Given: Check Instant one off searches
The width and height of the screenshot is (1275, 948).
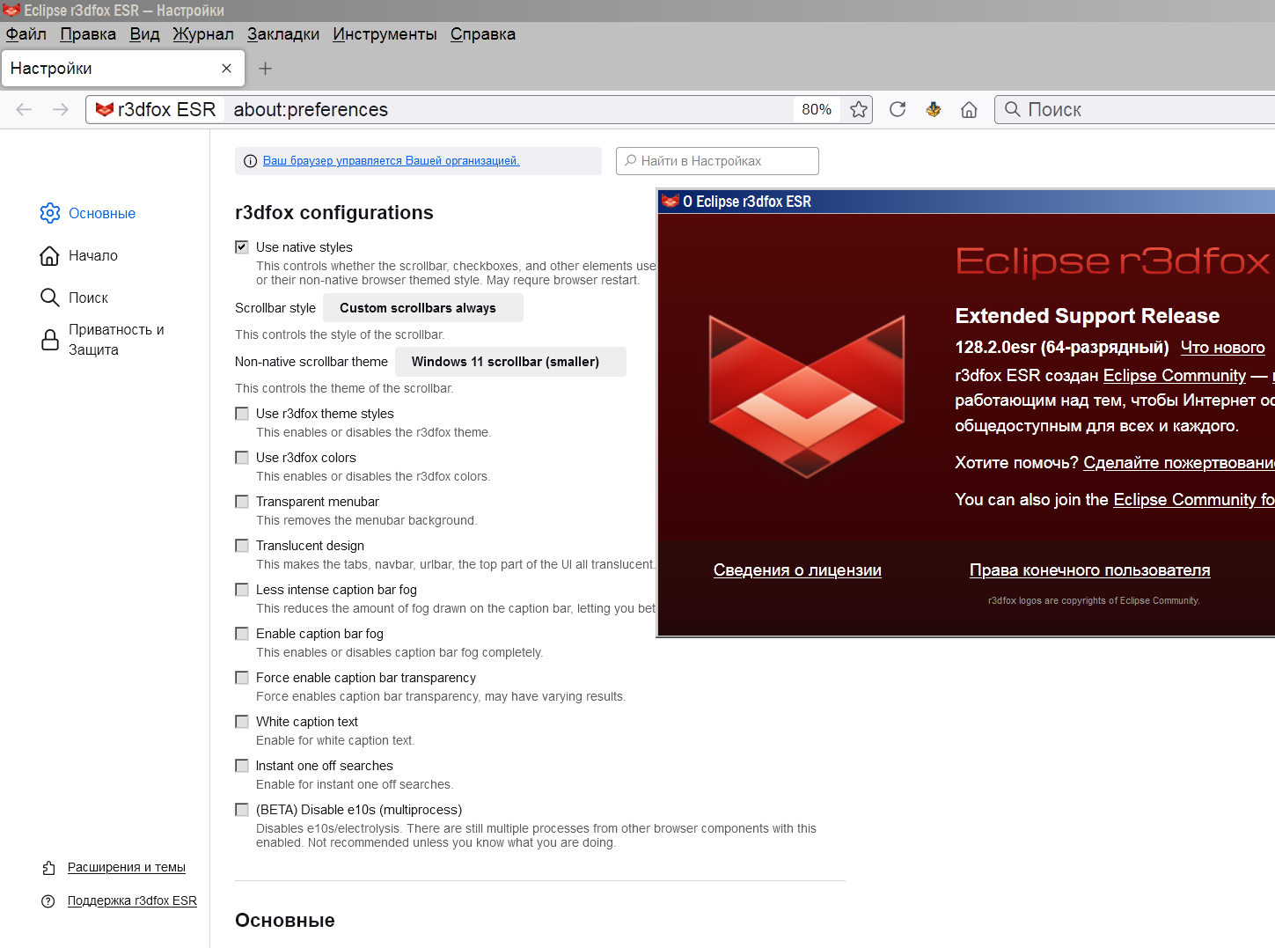Looking at the screenshot, I should coord(242,766).
